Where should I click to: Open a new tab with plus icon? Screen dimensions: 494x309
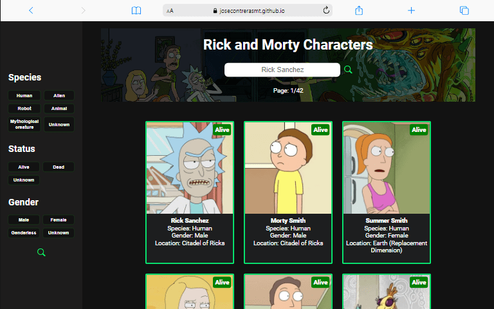click(411, 10)
